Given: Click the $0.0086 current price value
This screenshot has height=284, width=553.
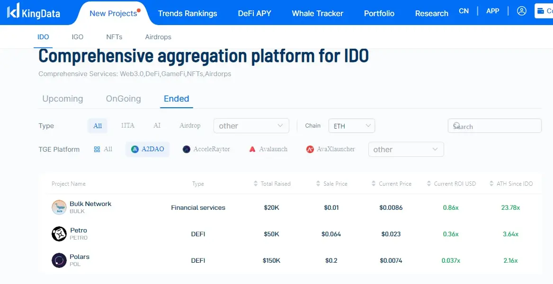Looking at the screenshot, I should click(391, 207).
